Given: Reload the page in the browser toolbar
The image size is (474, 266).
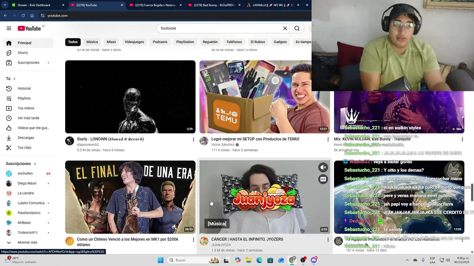Looking at the screenshot, I should click(x=23, y=16).
